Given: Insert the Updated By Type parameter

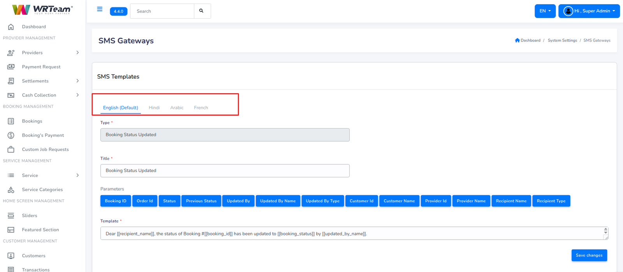Looking at the screenshot, I should click(323, 201).
